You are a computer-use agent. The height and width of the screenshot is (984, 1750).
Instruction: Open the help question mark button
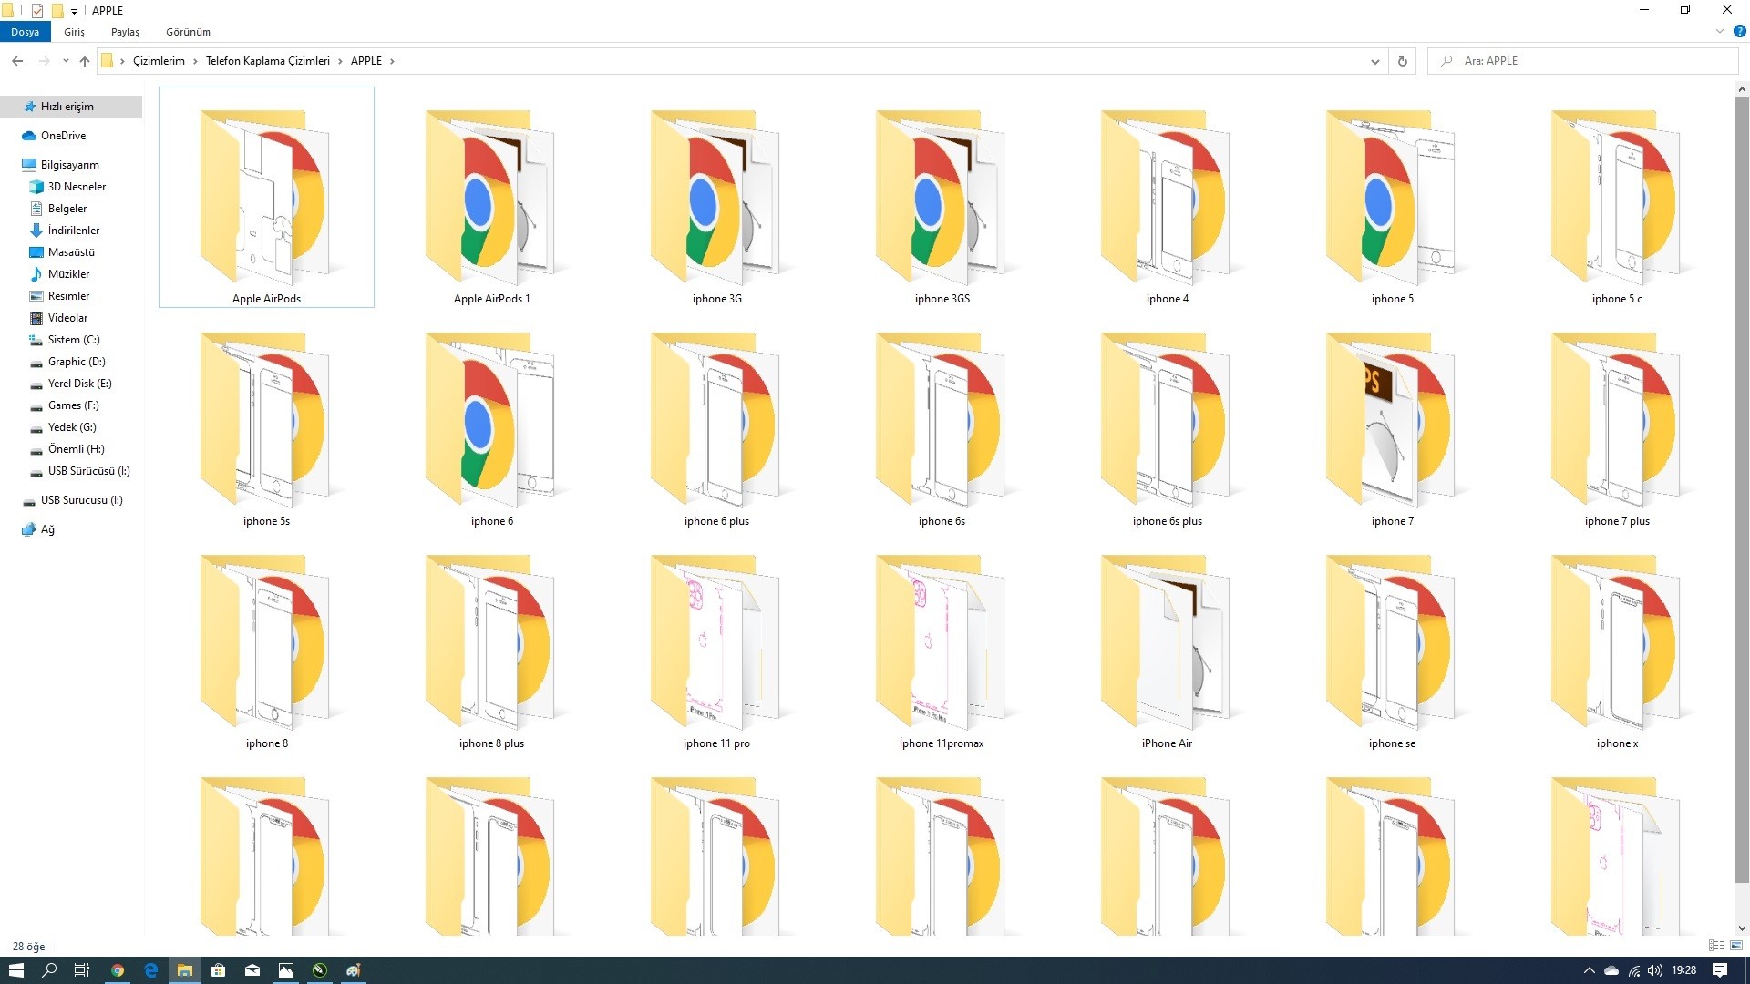pyautogui.click(x=1739, y=32)
